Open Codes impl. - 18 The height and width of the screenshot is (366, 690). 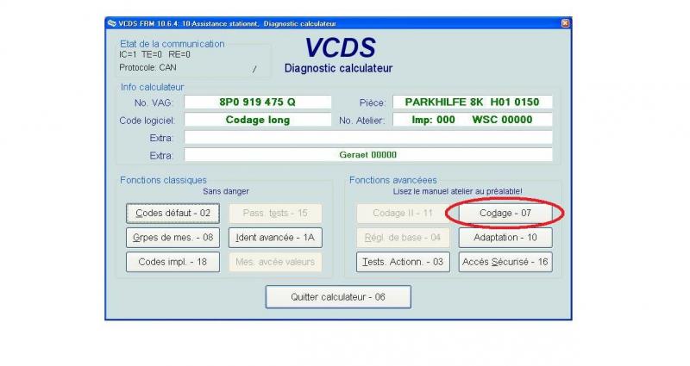(x=172, y=262)
